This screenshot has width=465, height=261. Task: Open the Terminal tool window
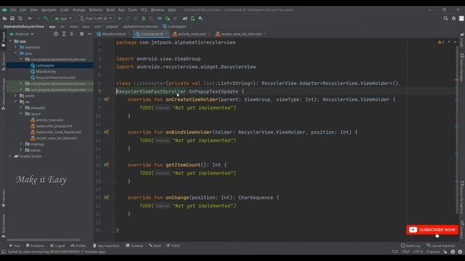134,246
